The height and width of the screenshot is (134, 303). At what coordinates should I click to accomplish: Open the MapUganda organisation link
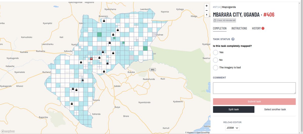pos(229,7)
